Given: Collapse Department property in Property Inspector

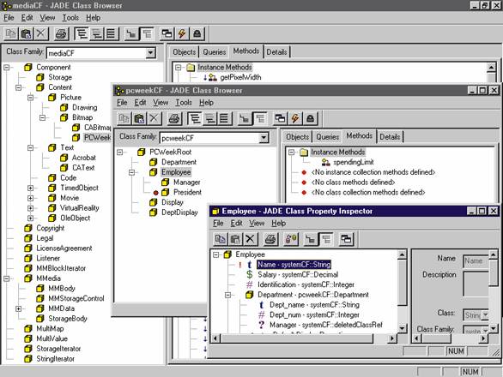Looking at the screenshot, I should coord(227,295).
